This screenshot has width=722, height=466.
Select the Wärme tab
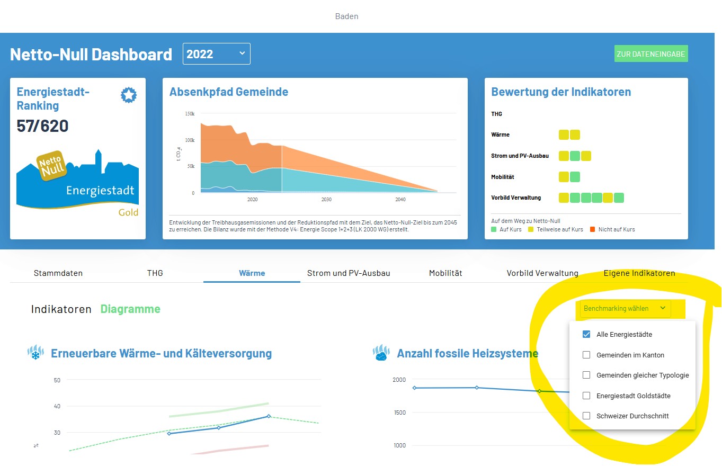(x=252, y=273)
